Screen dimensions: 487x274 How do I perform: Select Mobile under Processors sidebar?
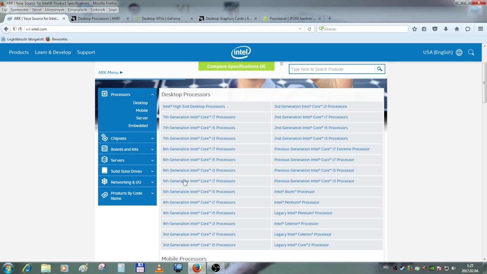[142, 110]
